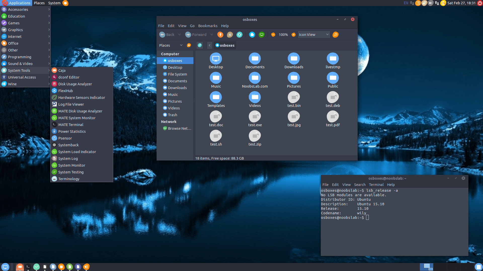Close the Places sidebar with orange X

[x=189, y=45]
